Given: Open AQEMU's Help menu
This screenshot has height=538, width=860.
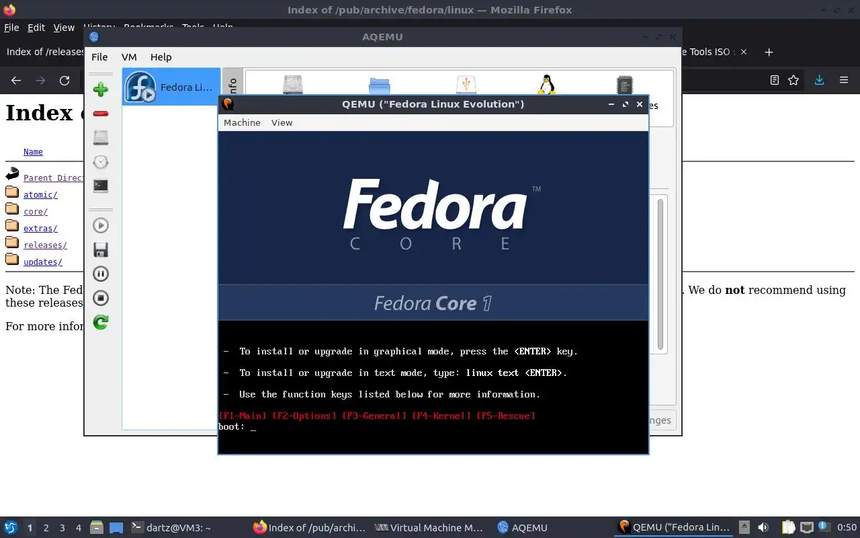Looking at the screenshot, I should pyautogui.click(x=161, y=57).
